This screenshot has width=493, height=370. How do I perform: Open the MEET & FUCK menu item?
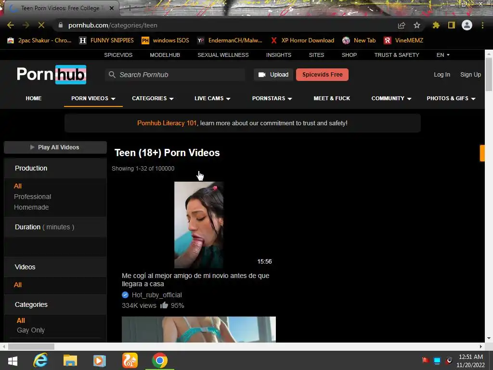332,98
